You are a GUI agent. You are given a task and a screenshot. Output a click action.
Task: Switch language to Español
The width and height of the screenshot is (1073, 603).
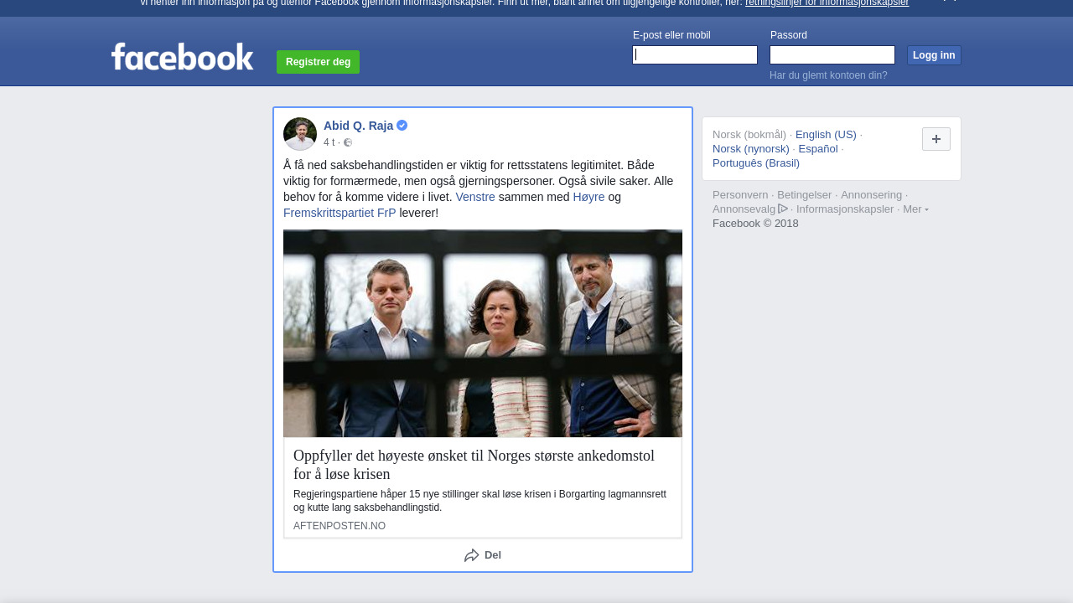818,148
